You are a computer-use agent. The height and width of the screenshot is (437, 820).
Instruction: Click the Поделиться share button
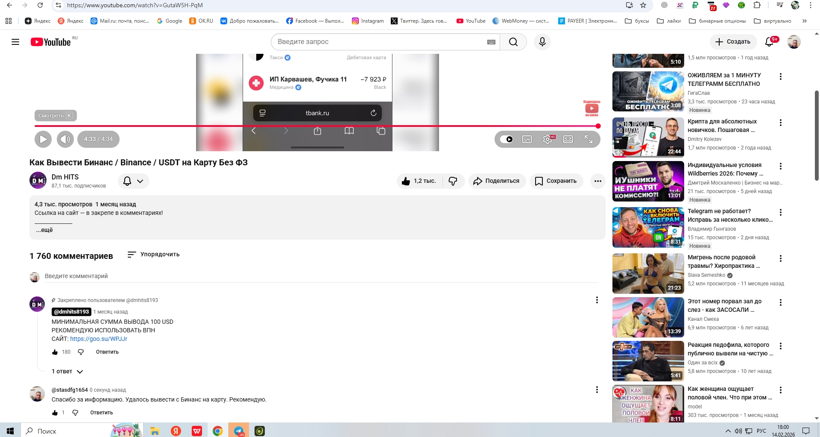[496, 181]
